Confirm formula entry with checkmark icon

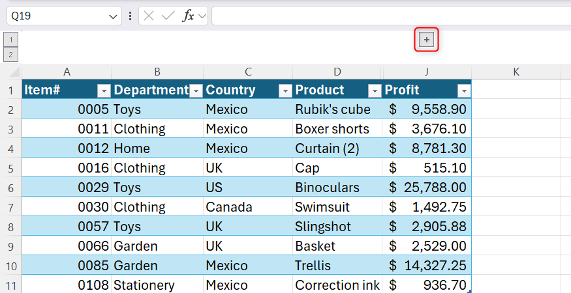click(168, 16)
